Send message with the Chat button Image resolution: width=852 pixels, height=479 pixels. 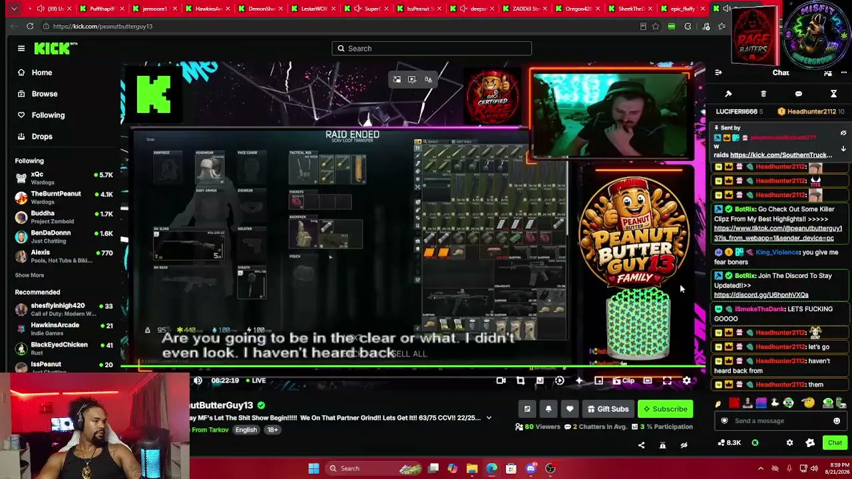pos(835,443)
